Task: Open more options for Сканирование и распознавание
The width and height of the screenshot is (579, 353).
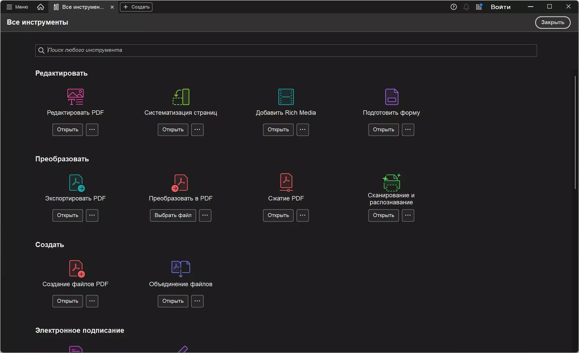Action: pos(408,215)
